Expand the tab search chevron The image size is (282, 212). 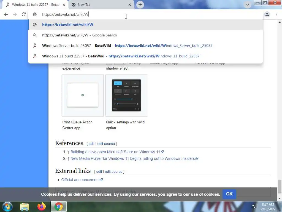coord(248,5)
